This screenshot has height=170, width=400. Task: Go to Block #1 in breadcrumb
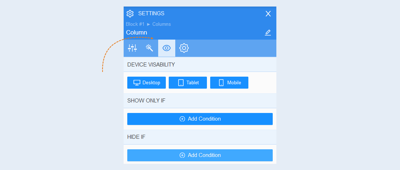click(x=135, y=24)
